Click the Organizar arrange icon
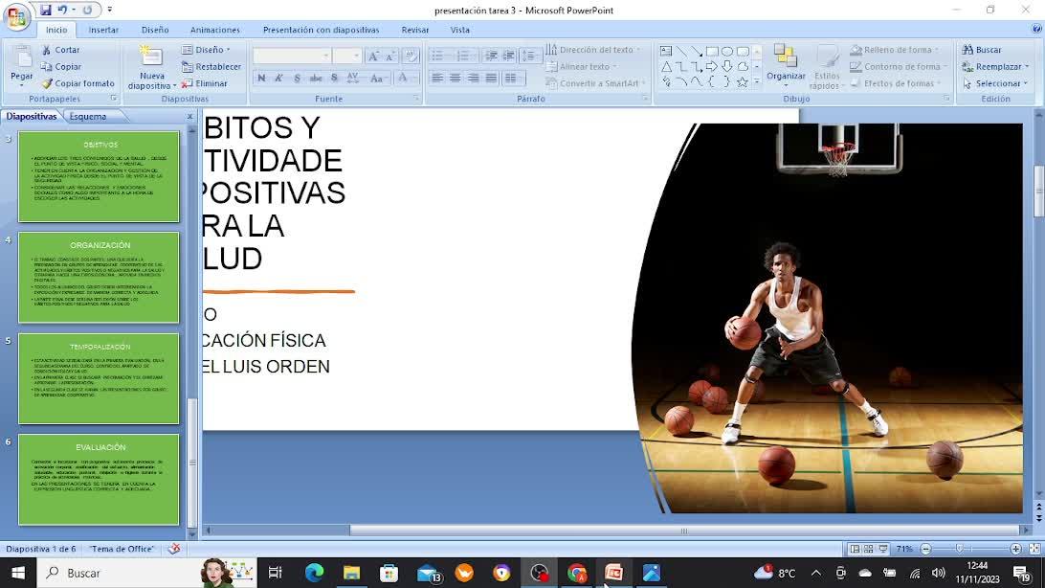Screen dimensions: 1045x588 tap(785, 57)
